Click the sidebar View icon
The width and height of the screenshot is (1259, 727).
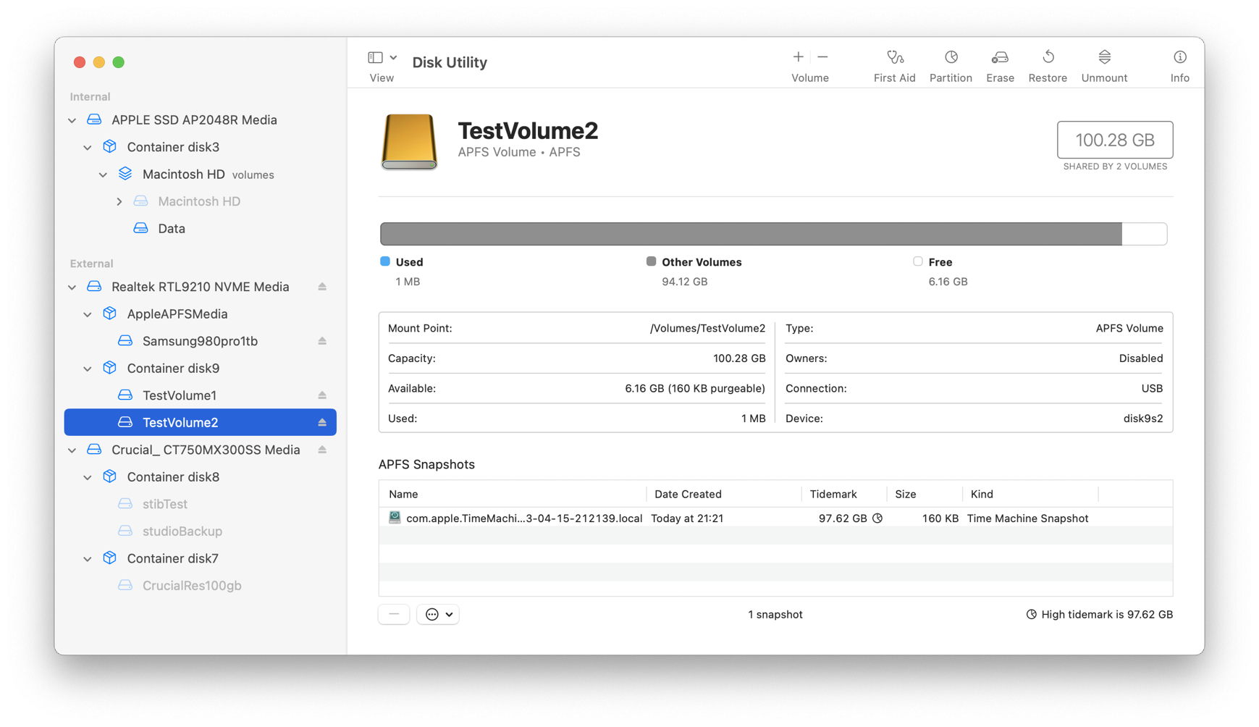click(x=376, y=56)
